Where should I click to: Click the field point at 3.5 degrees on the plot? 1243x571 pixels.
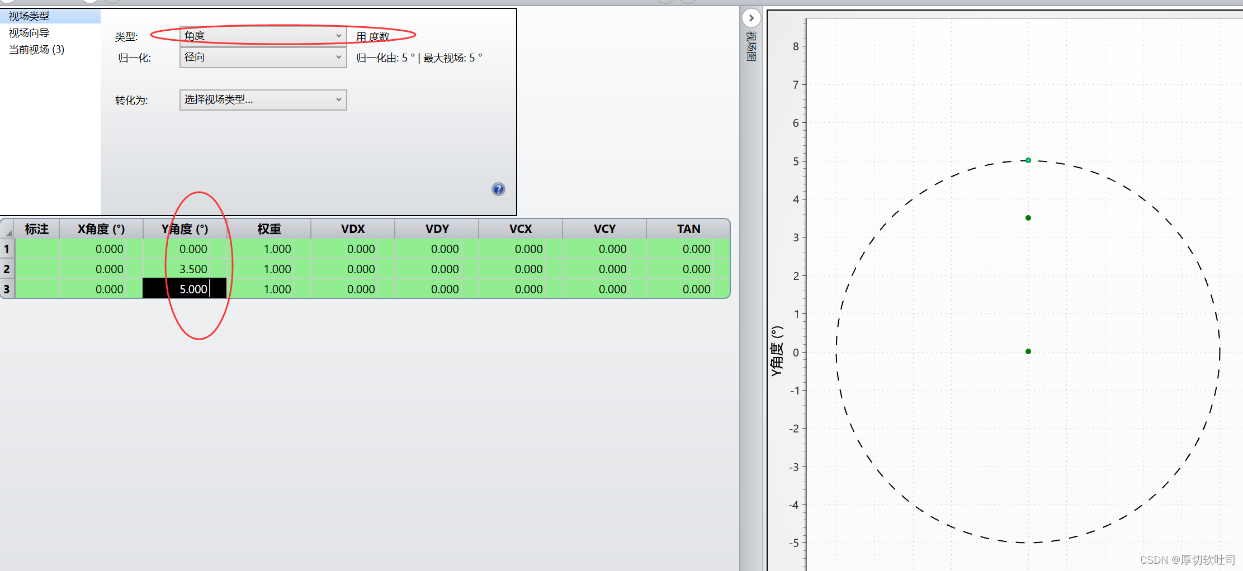pyautogui.click(x=1028, y=218)
